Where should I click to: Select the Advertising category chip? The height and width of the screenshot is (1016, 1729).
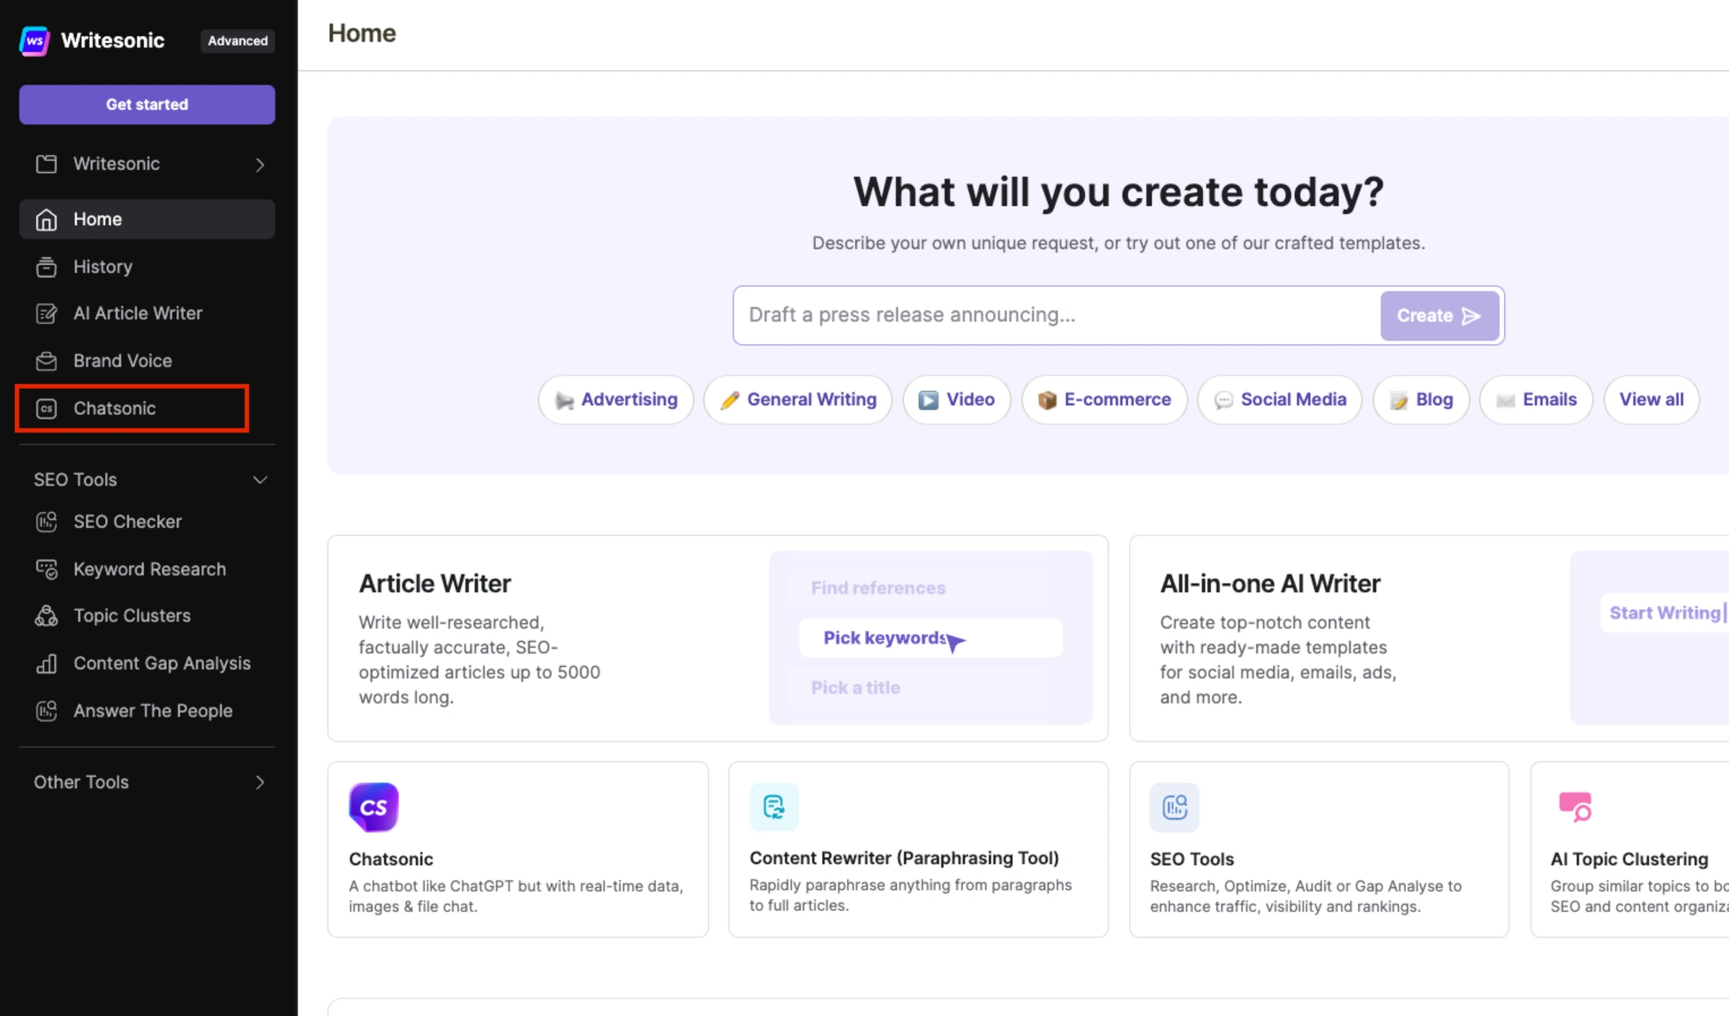(616, 400)
